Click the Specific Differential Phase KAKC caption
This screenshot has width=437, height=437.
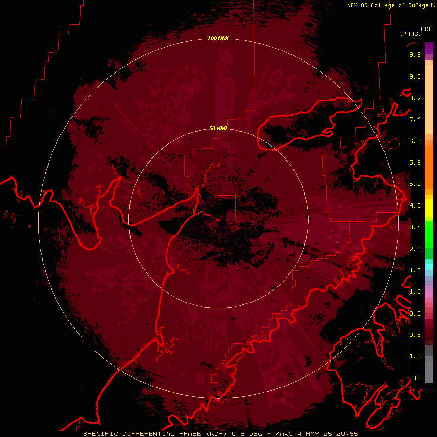tap(220, 434)
